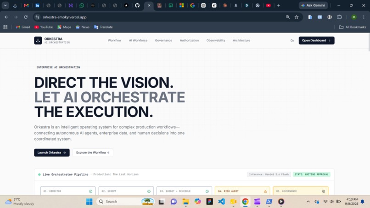Reload the page
The width and height of the screenshot is (370, 208).
coord(26,17)
